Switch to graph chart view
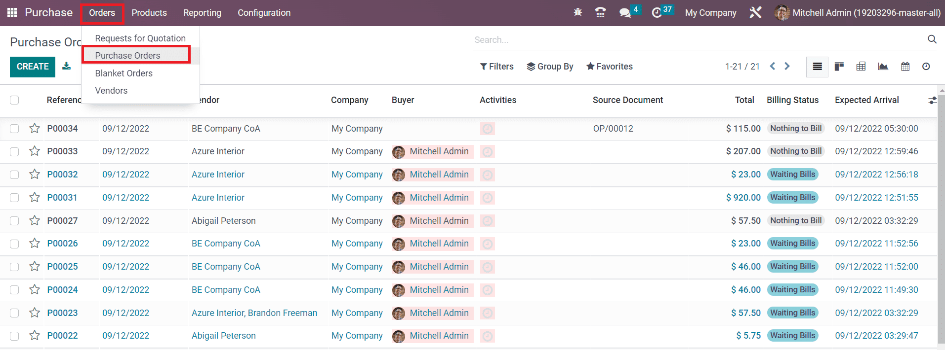This screenshot has width=945, height=350. coord(883,67)
